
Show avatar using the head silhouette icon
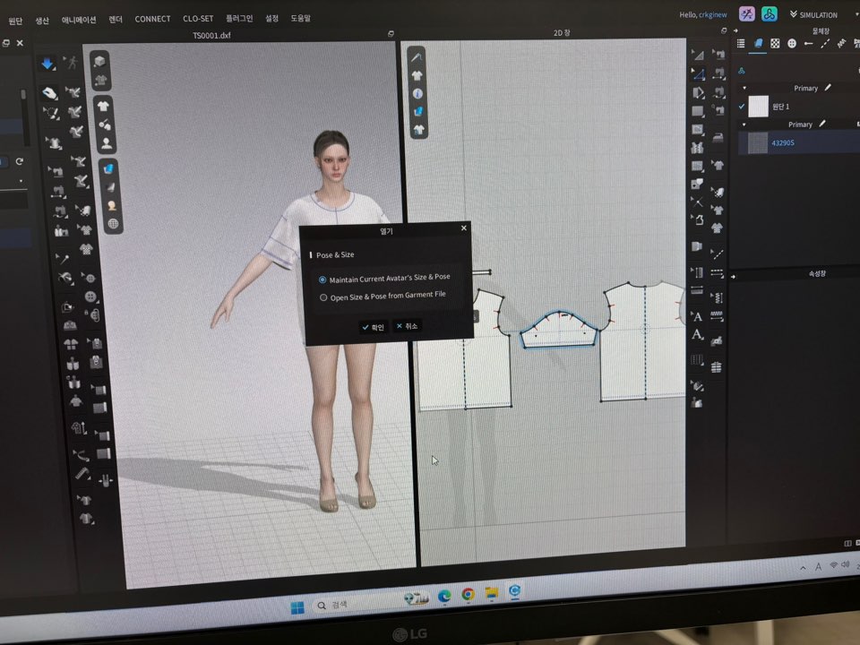tap(106, 142)
